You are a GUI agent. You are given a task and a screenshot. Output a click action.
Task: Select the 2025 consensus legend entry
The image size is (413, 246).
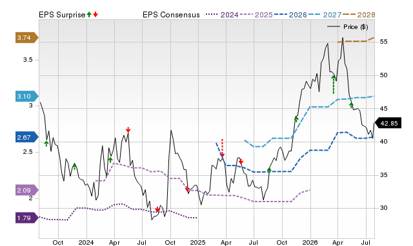coord(256,15)
